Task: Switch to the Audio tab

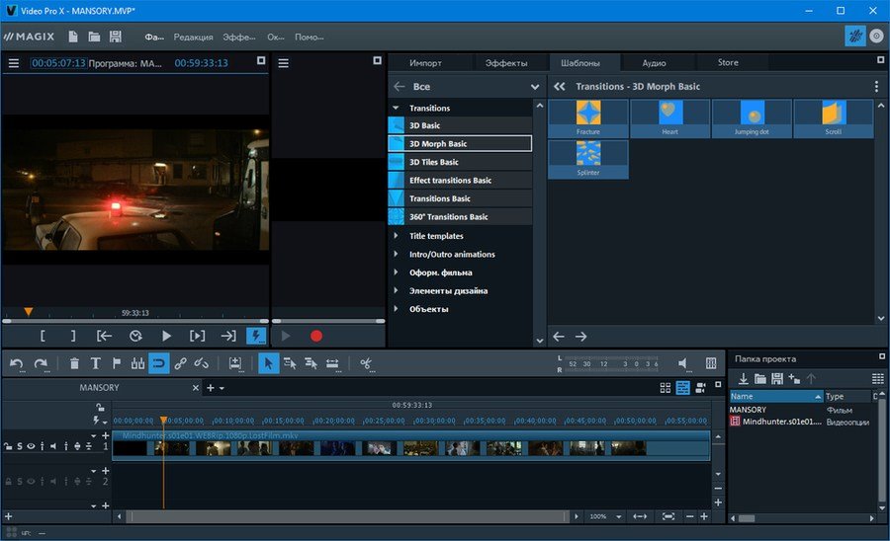Action: coord(654,62)
